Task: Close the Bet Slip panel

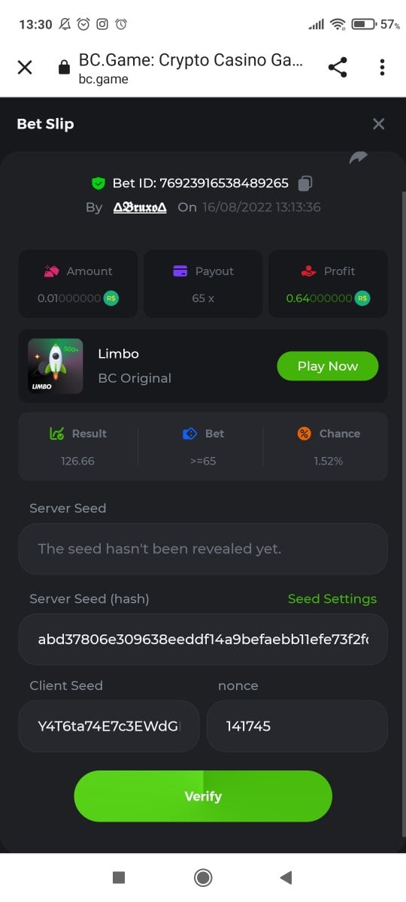Action: [x=378, y=124]
